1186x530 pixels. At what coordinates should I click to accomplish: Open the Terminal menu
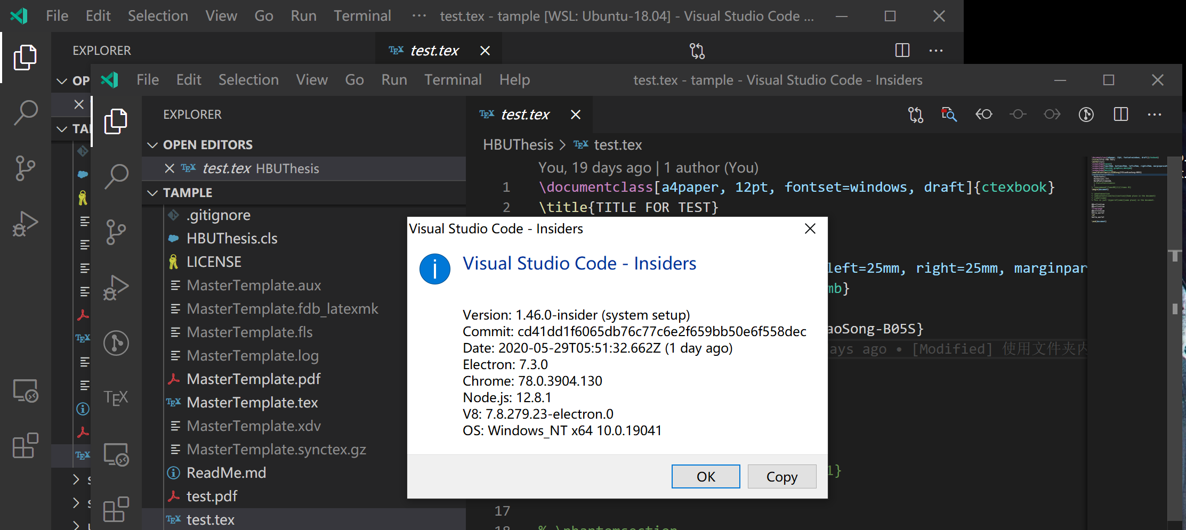453,79
